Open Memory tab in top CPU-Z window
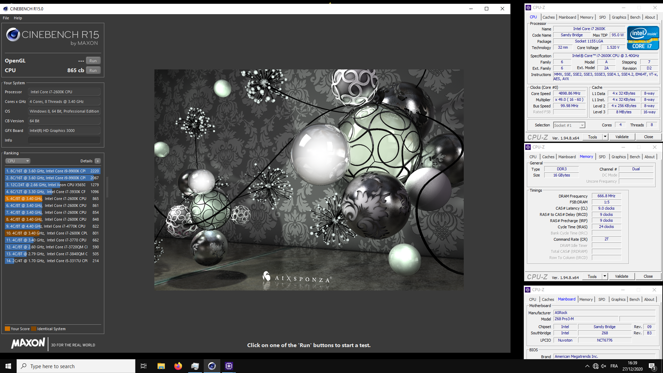 point(587,17)
